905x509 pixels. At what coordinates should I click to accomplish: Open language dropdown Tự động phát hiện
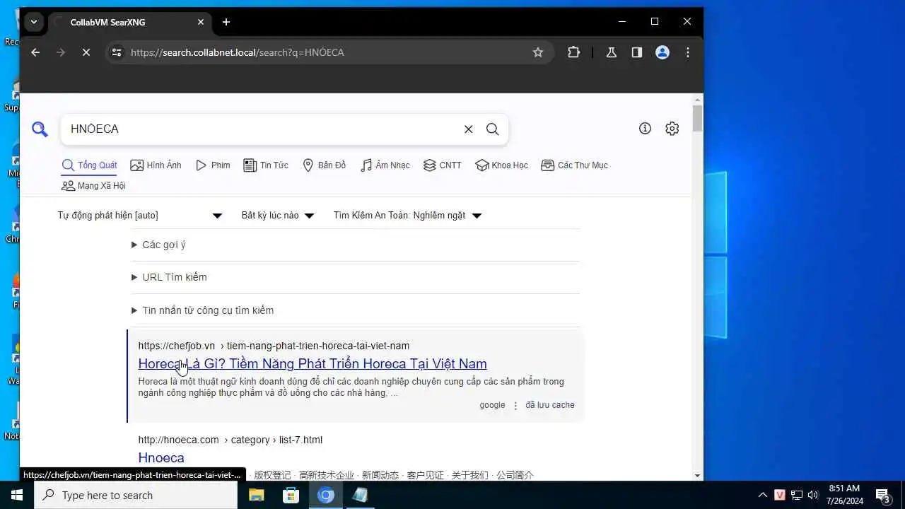pyautogui.click(x=140, y=216)
